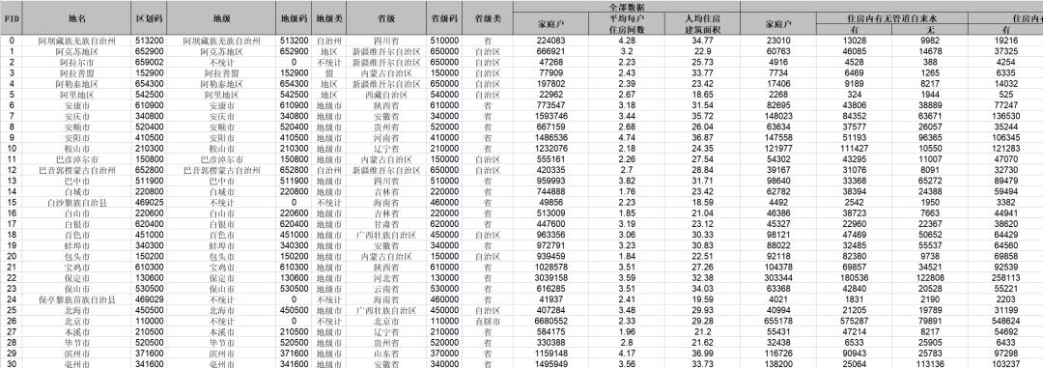Select the cell with value 111427
The width and height of the screenshot is (1043, 368).
coord(854,148)
